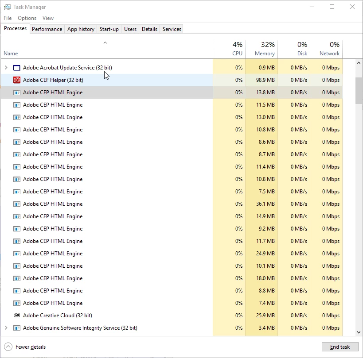Click the sort arrow above the Name column

point(105,43)
